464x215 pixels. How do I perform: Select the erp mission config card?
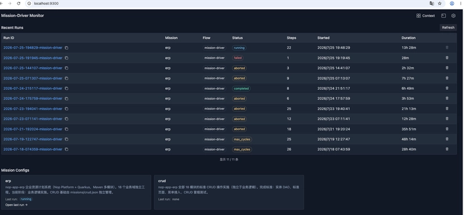76,192
